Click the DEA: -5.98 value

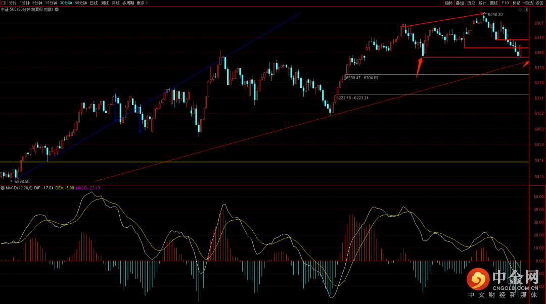pos(64,188)
